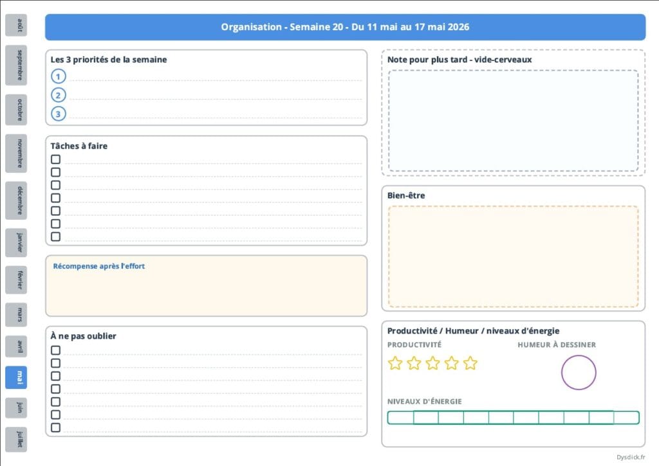The width and height of the screenshot is (659, 466).
Task: Click the fifth productivity star
Action: tap(470, 363)
